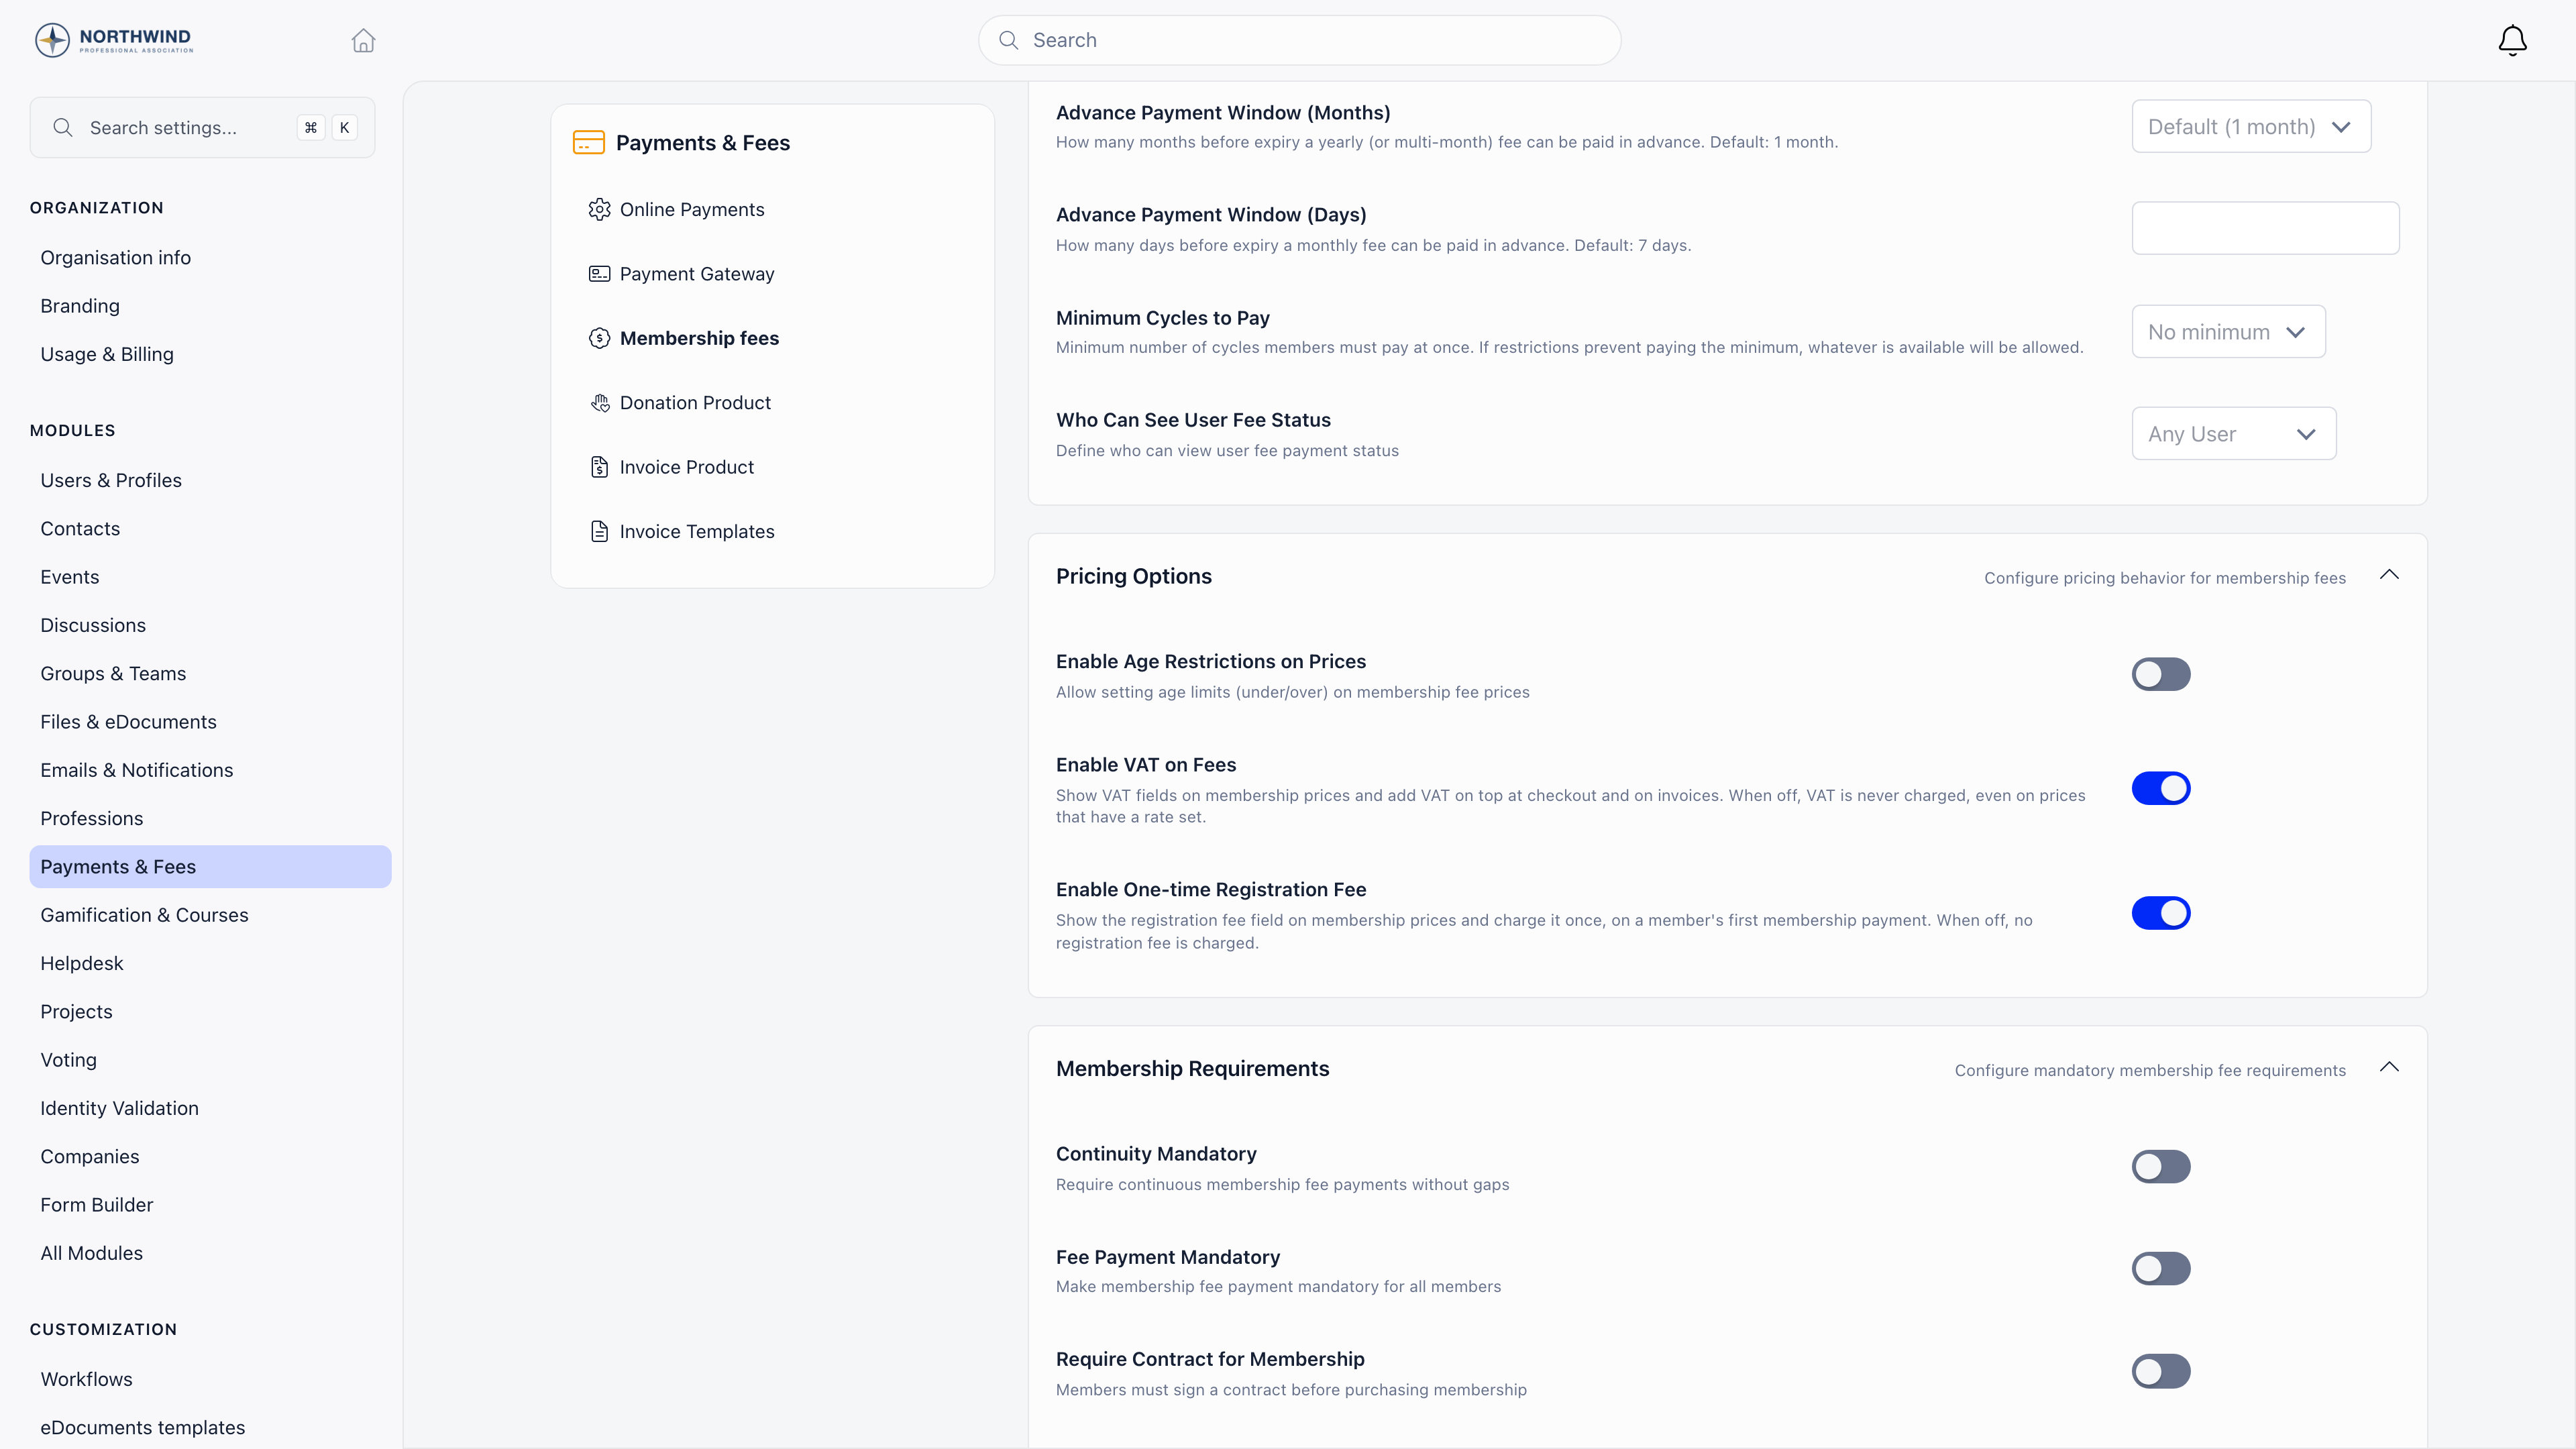Click the Payment Gateway card icon
This screenshot has height=1449, width=2576.
tap(599, 273)
